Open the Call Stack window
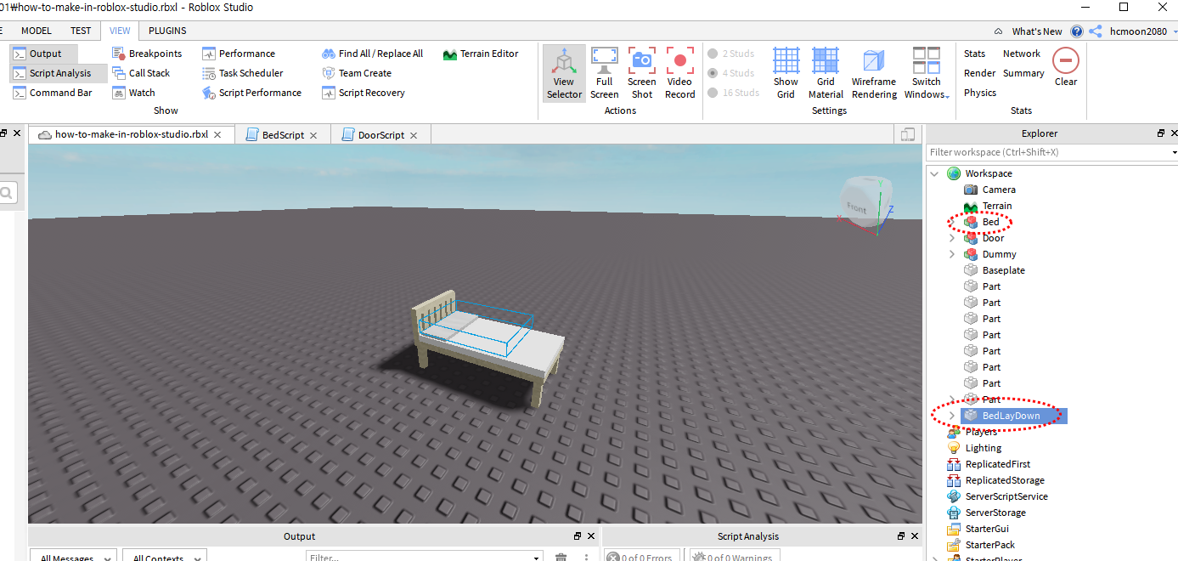 (x=141, y=73)
